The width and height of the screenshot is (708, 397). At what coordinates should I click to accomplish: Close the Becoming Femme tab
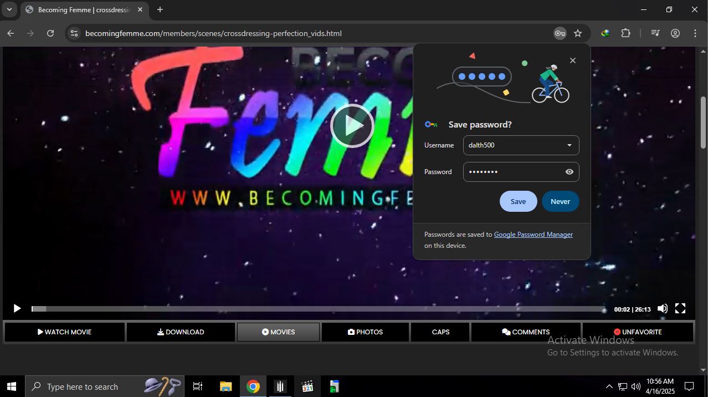pos(140,9)
